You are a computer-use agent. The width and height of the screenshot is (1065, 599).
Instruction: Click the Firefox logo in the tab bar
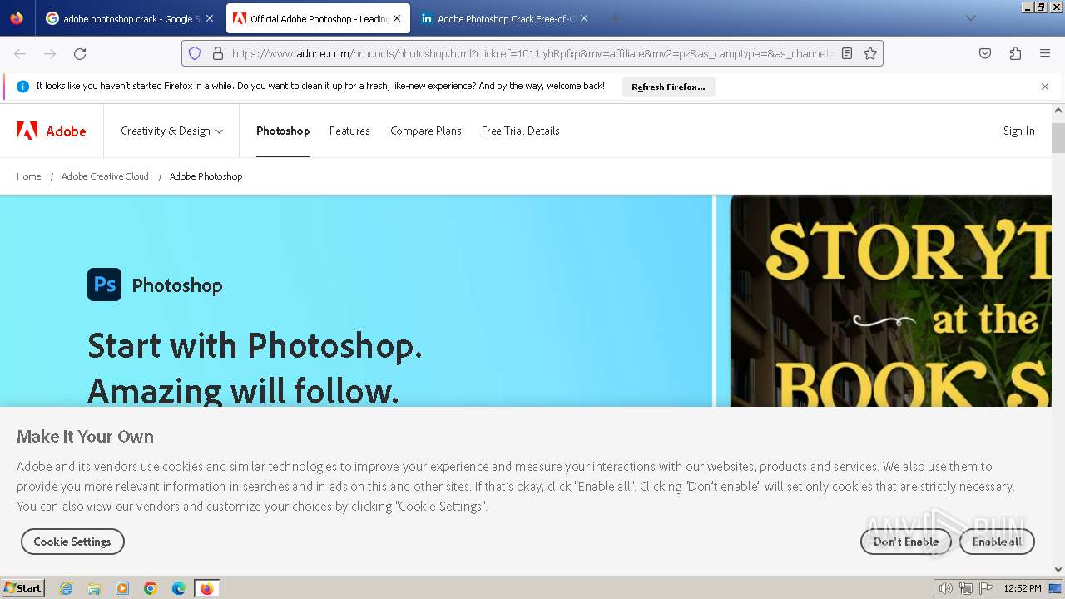tap(17, 18)
